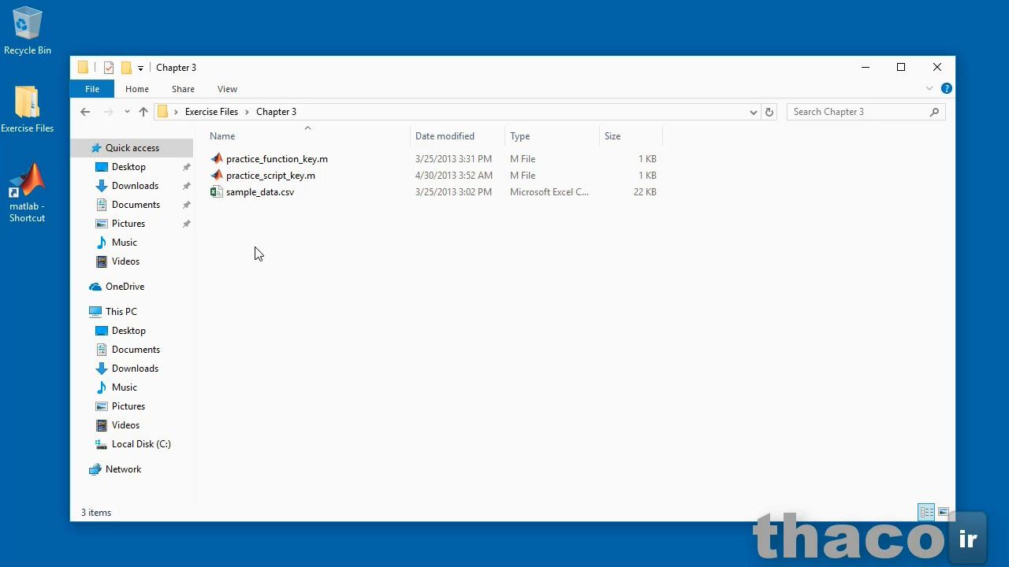Open Local Disk (C:) in navigation pane

141,444
